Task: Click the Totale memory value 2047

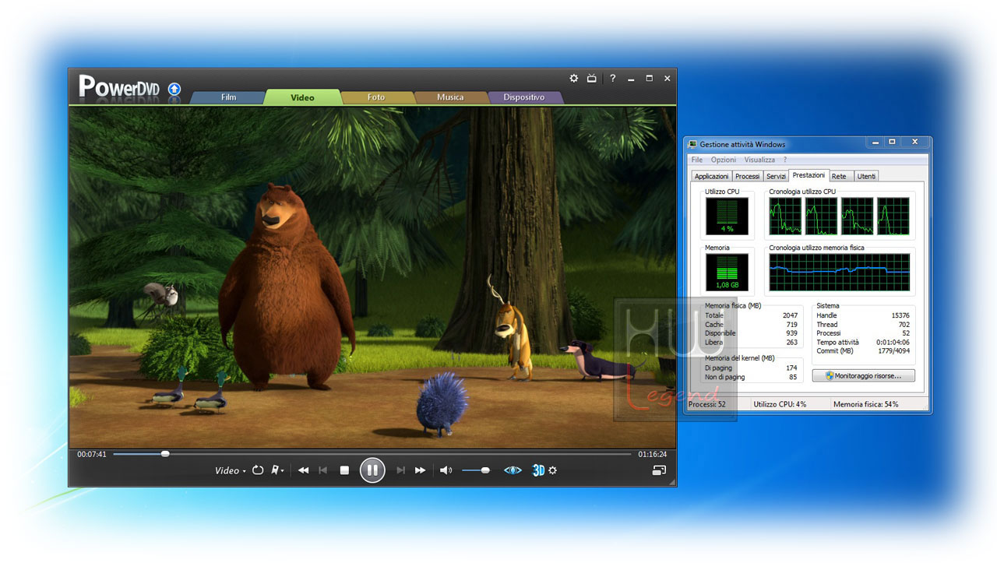Action: [790, 315]
